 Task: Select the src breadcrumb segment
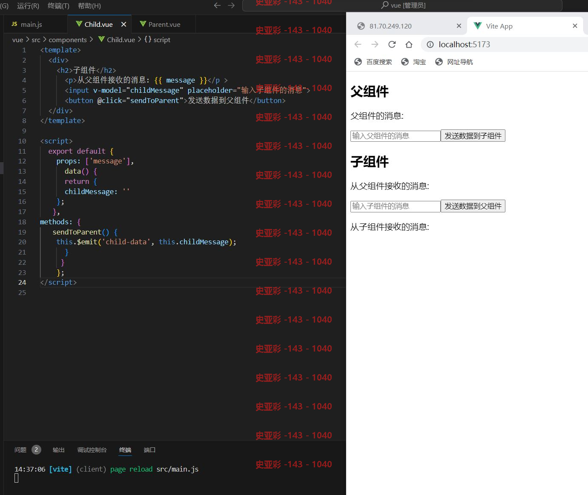point(36,40)
